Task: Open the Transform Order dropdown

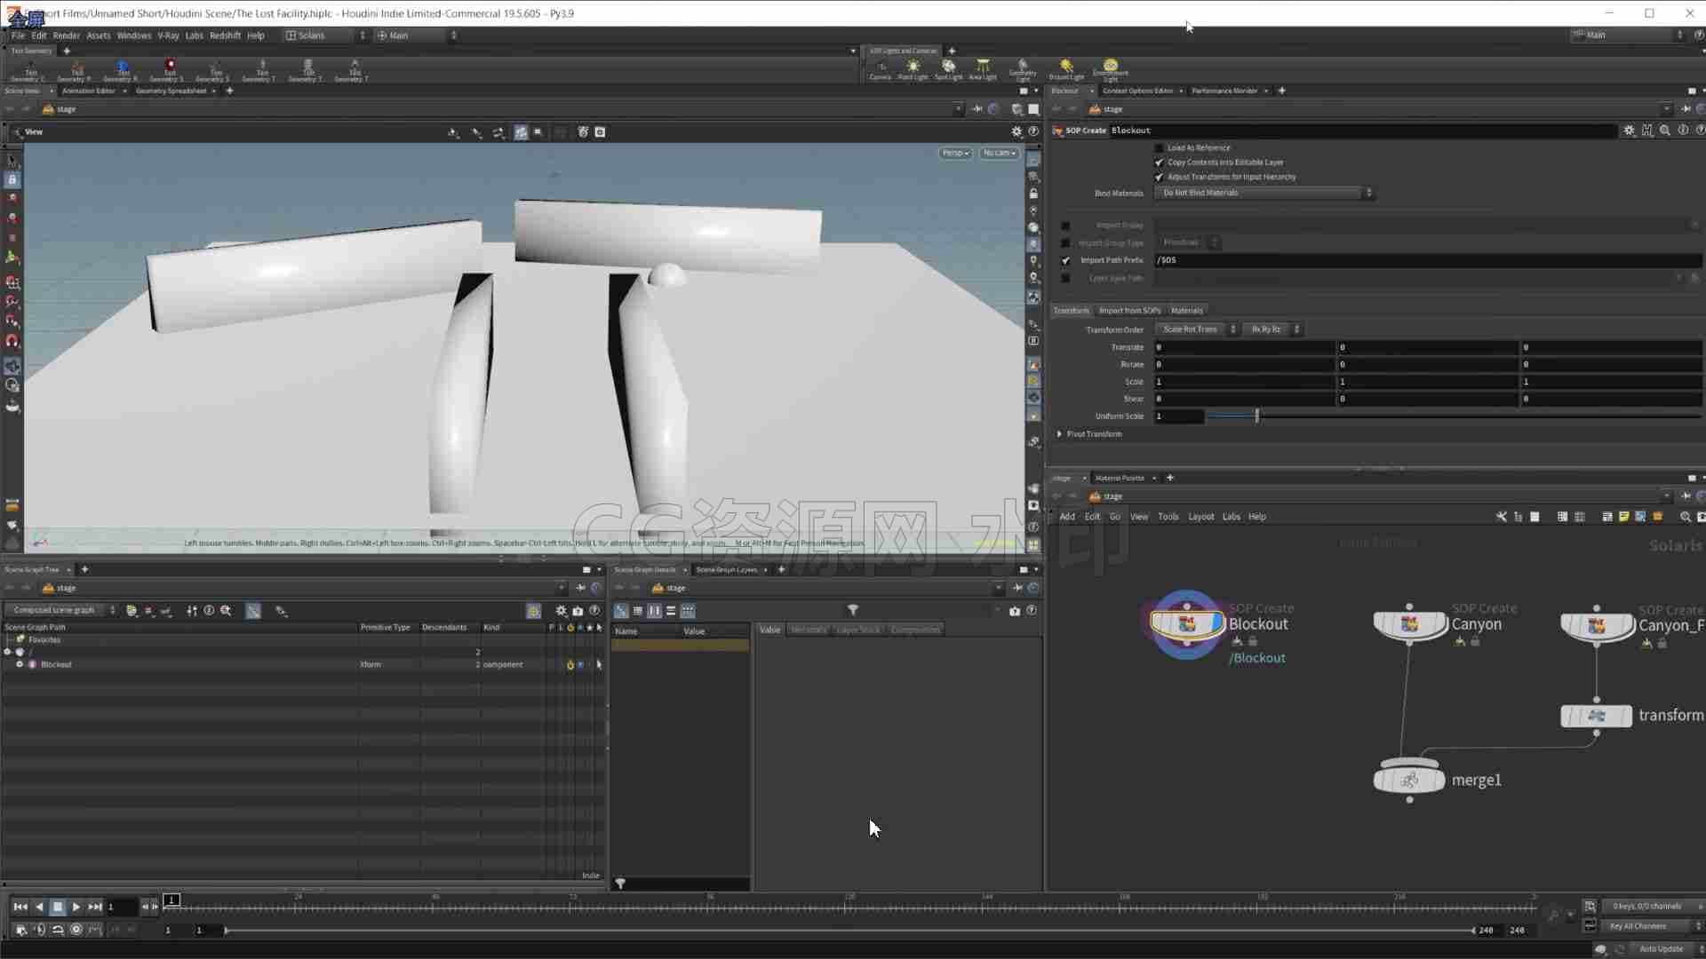Action: coord(1196,329)
